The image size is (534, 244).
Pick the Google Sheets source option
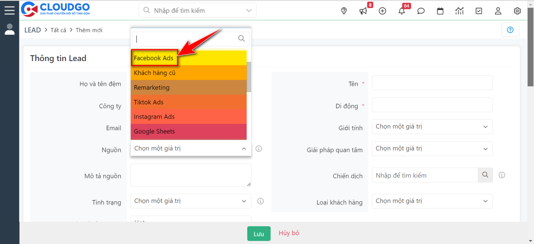[x=154, y=131]
